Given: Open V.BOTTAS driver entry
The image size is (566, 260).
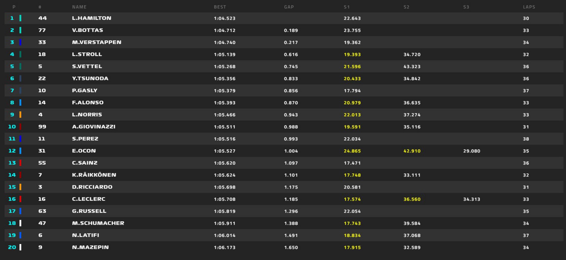Looking at the screenshot, I should click(x=88, y=30).
